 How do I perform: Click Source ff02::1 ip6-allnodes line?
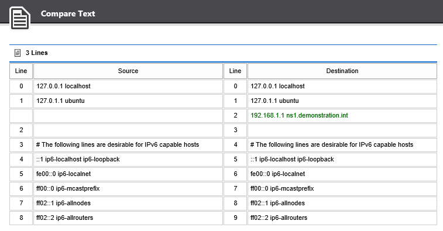128,203
